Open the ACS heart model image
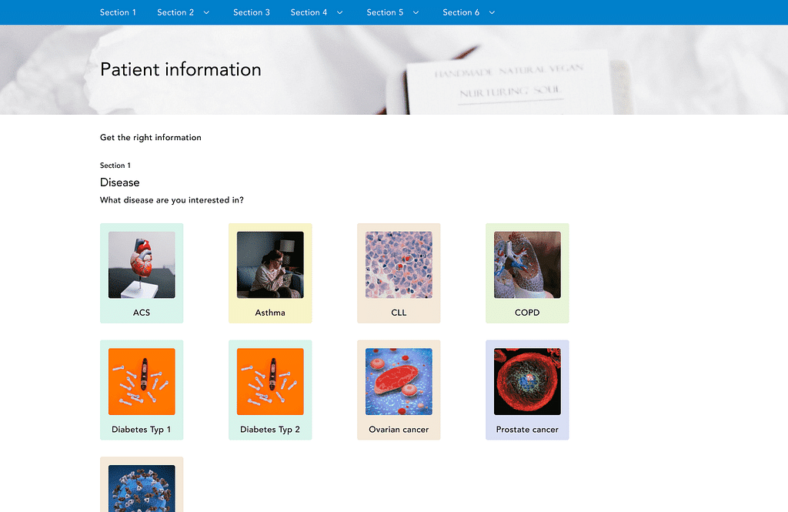 click(142, 265)
